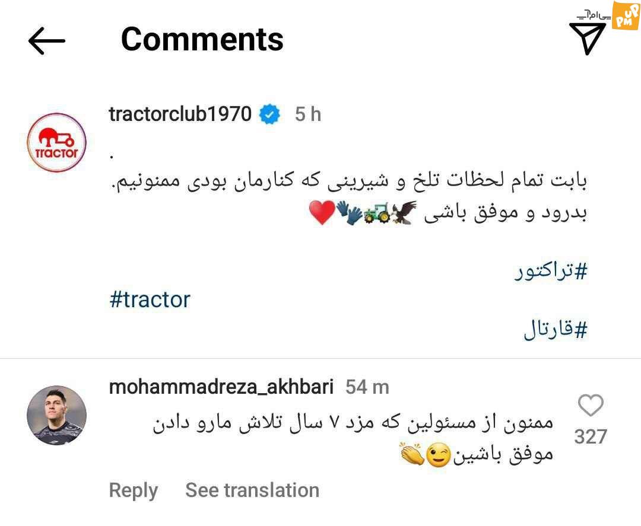Tap the back arrow icon
Image resolution: width=641 pixels, height=526 pixels.
(x=47, y=41)
